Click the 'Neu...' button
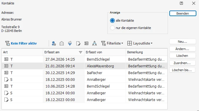This screenshot has height=111, width=199. pos(183,42)
